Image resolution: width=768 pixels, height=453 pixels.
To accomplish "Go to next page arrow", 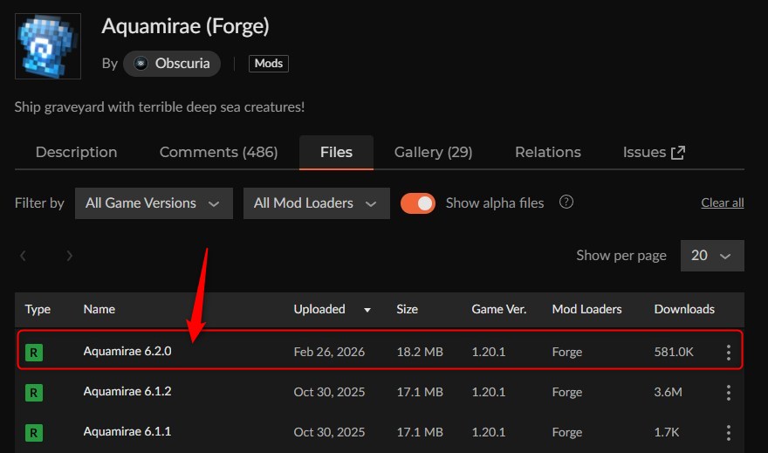I will point(69,256).
